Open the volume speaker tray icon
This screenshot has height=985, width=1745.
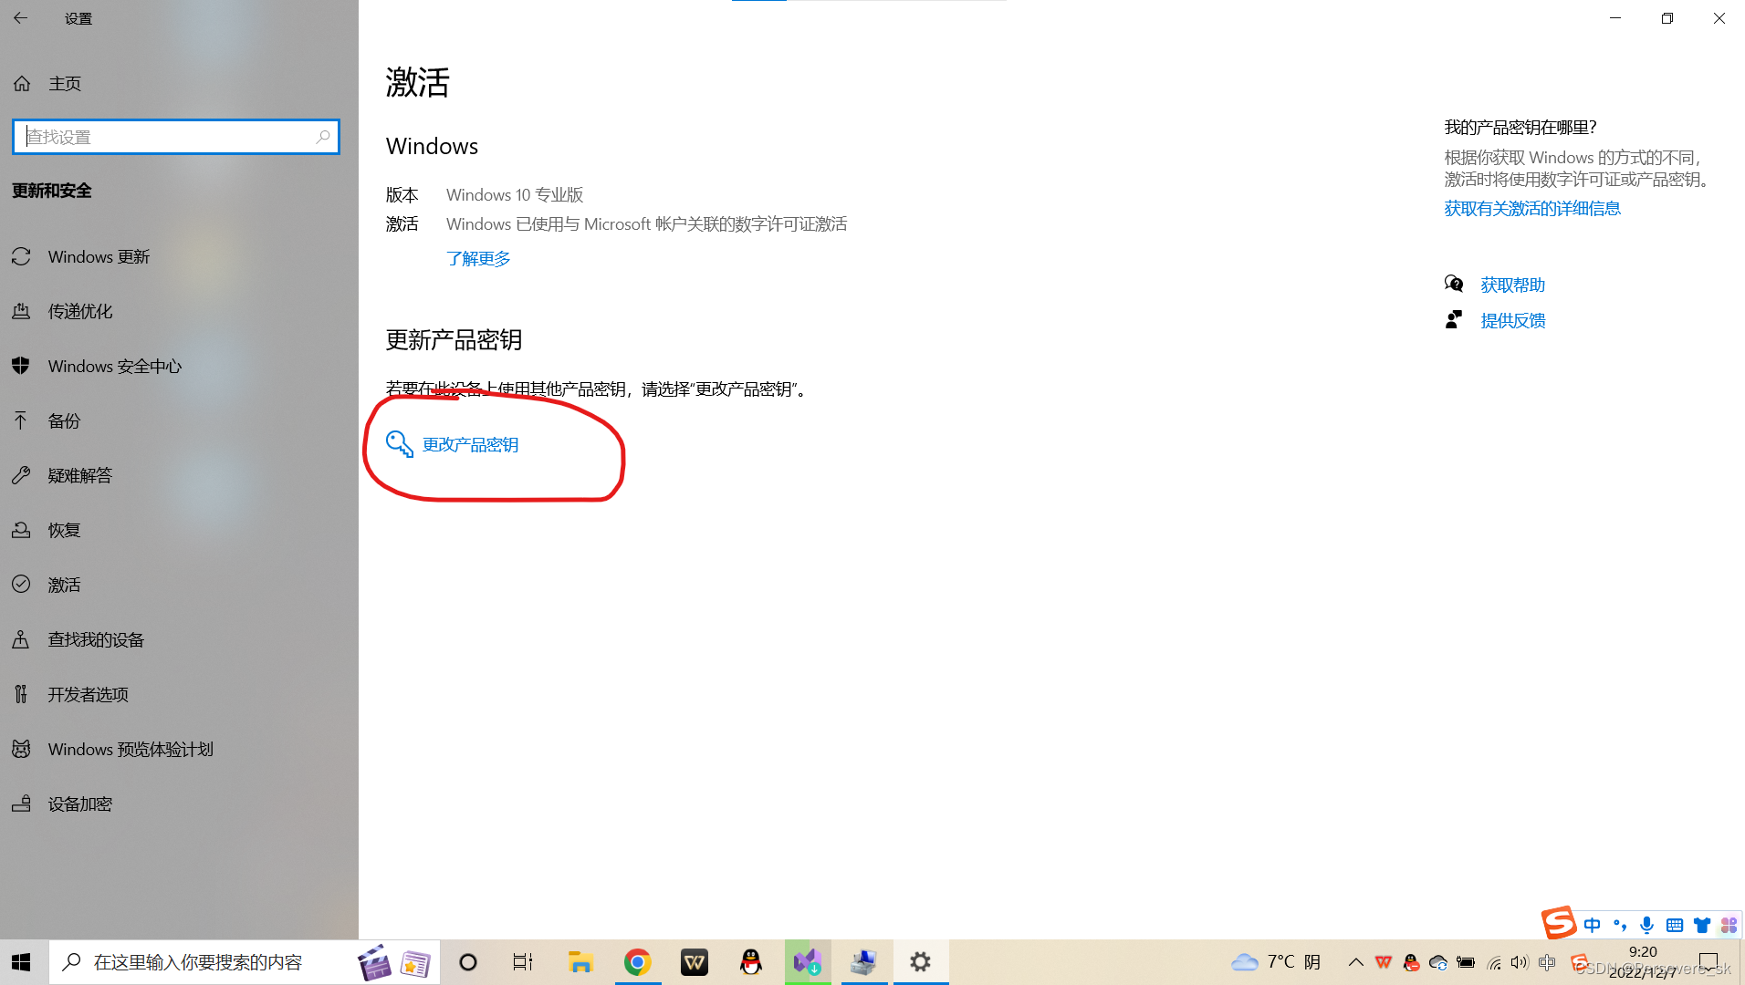click(x=1520, y=962)
